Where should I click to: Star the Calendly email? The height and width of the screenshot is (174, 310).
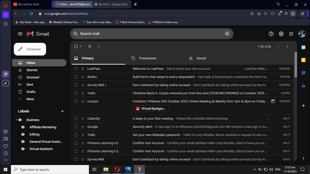click(83, 119)
